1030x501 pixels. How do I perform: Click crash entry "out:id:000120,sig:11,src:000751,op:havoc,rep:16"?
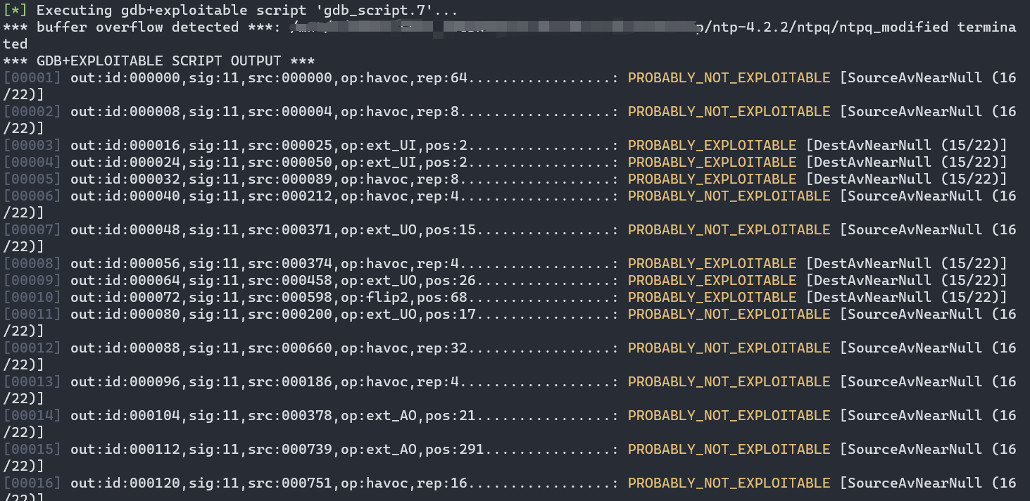269,483
